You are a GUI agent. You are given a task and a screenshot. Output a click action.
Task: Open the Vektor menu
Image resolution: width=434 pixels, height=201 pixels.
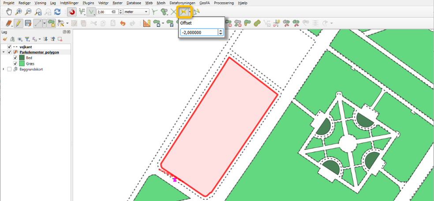point(104,3)
